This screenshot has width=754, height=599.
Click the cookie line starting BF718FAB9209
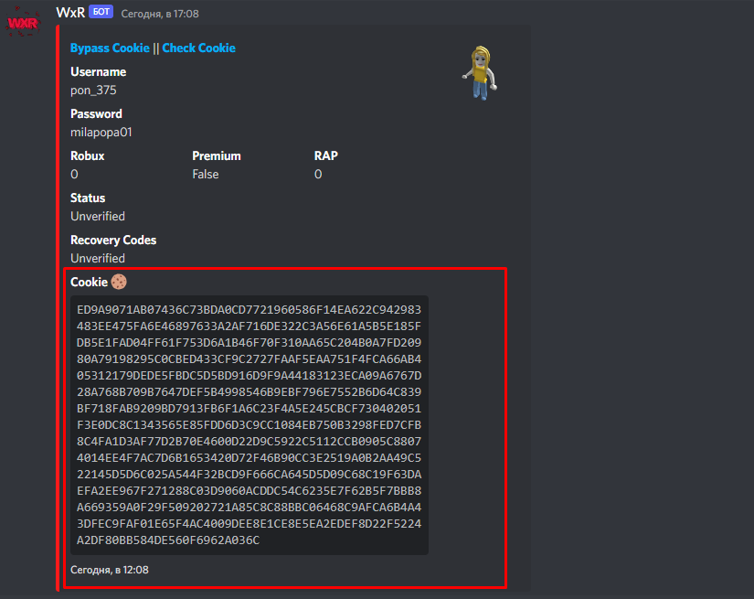click(x=249, y=409)
